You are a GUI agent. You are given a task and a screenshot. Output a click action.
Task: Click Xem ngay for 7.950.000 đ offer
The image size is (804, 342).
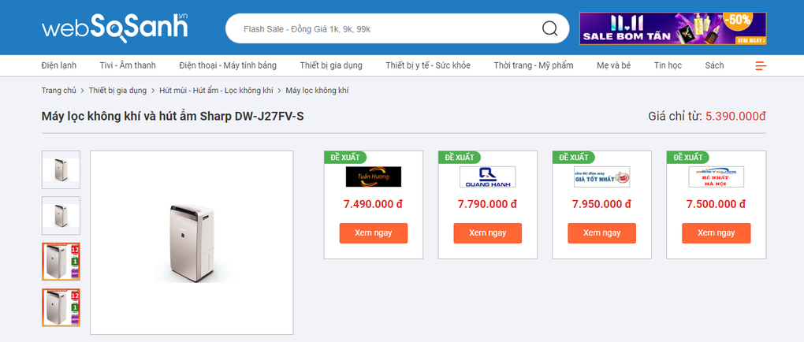pyautogui.click(x=601, y=232)
